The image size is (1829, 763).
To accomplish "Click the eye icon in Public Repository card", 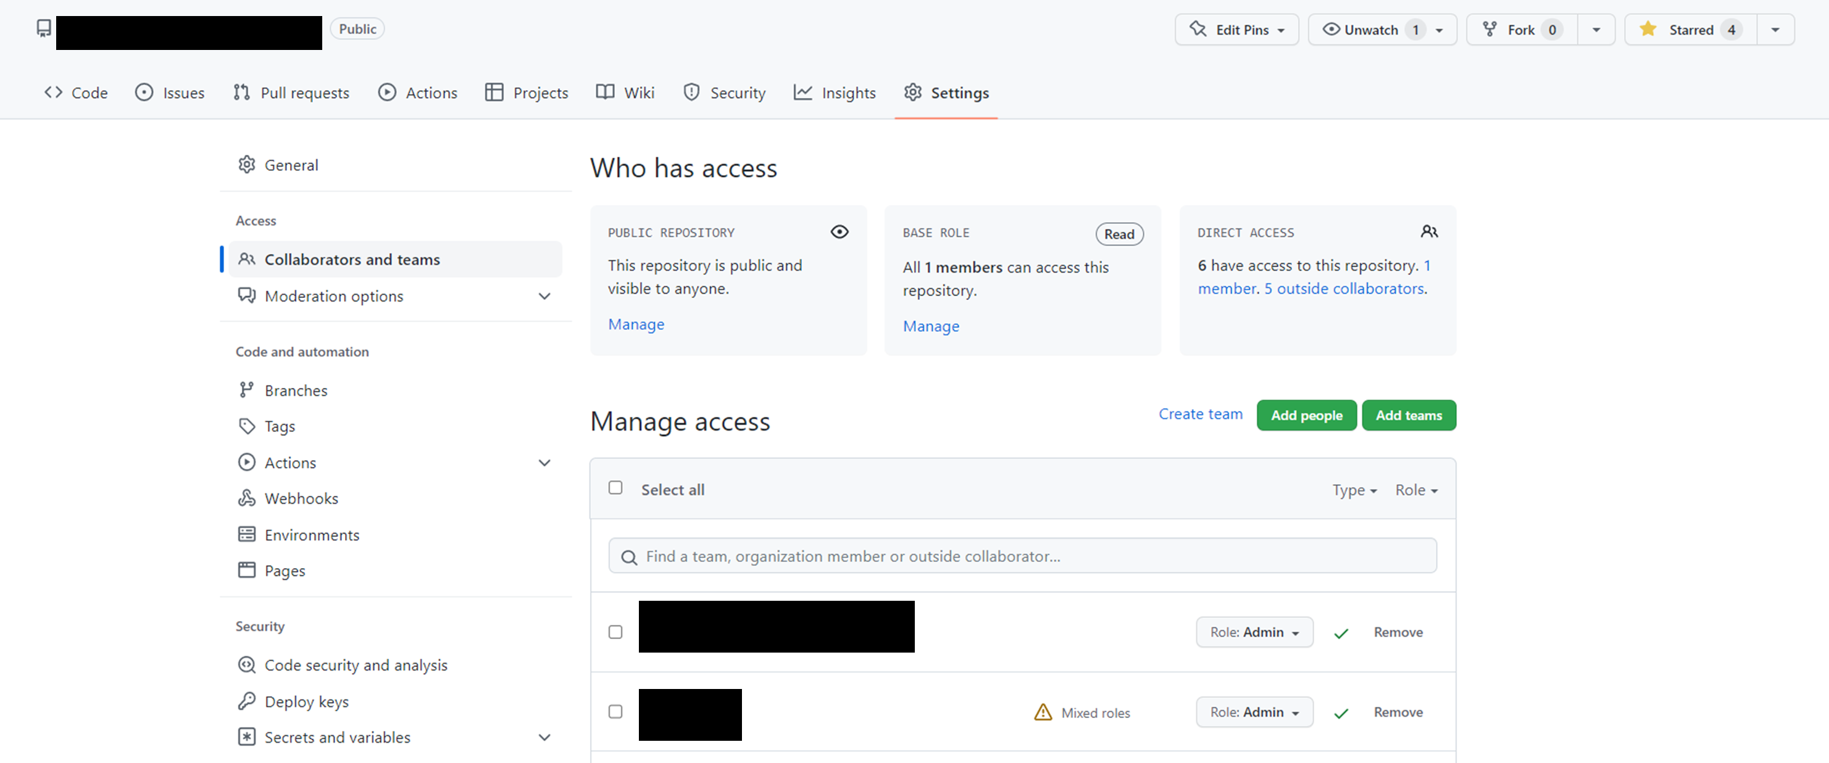I will click(x=840, y=232).
